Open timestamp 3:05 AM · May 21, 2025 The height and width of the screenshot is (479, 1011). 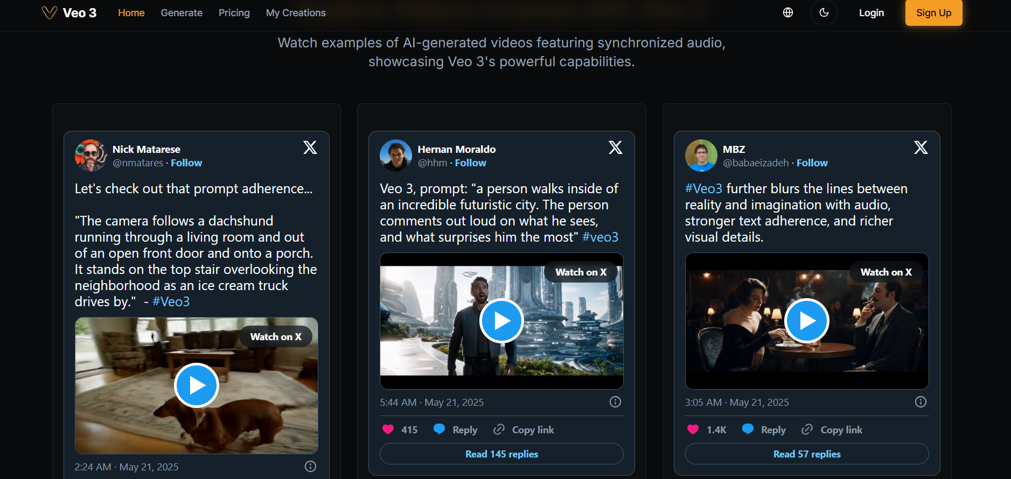pyautogui.click(x=737, y=402)
